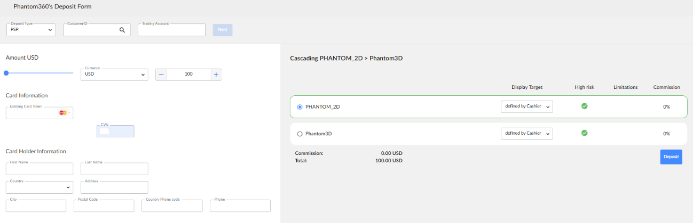Click the Postal Code field
The height and width of the screenshot is (223, 693).
point(104,207)
